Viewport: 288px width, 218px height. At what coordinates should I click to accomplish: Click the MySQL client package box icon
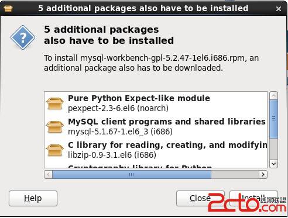(x=55, y=127)
